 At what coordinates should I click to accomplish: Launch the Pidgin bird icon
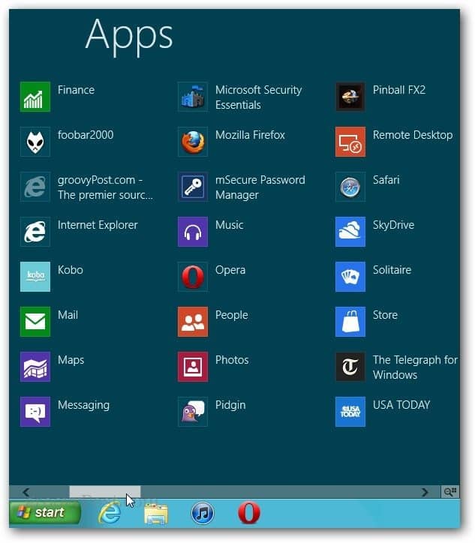(x=193, y=412)
